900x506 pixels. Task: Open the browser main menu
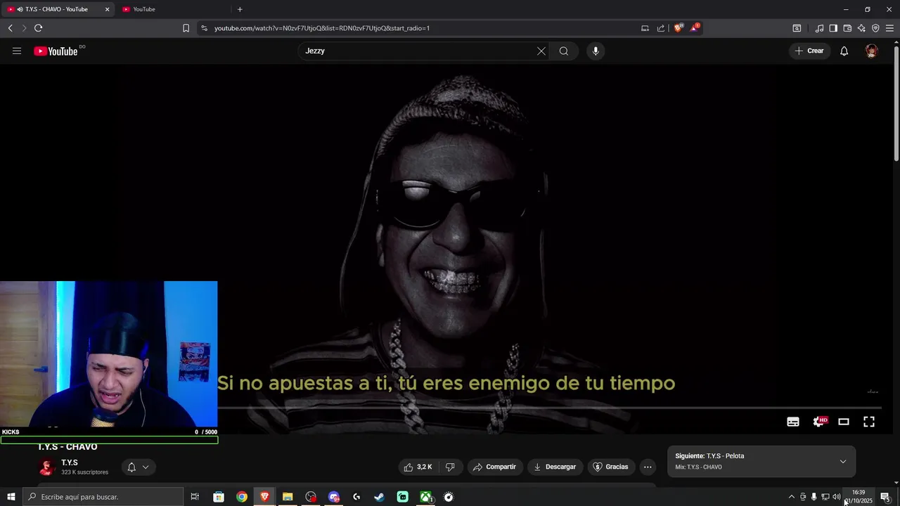tap(889, 28)
